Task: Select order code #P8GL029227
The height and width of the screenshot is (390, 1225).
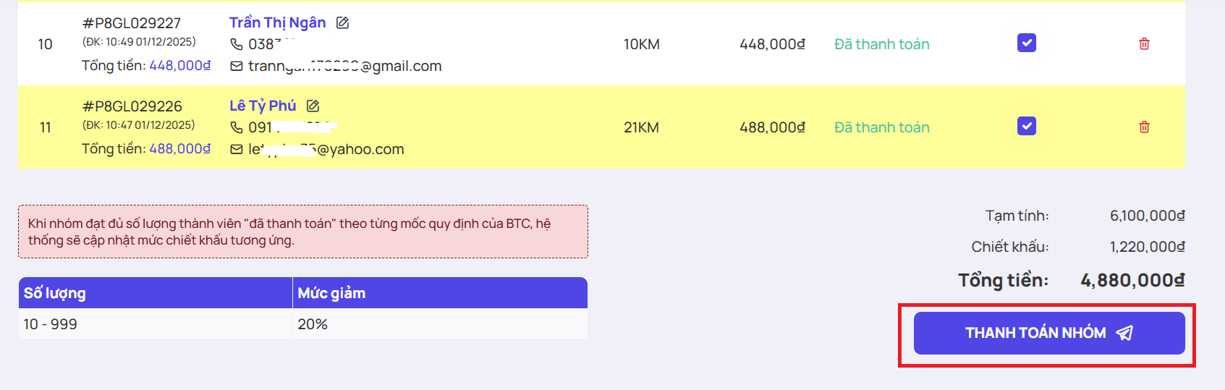Action: click(x=132, y=23)
